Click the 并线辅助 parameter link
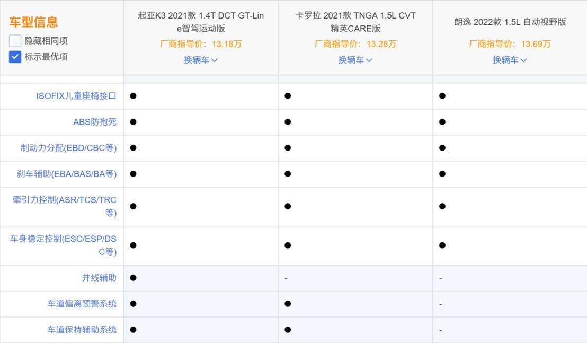Image resolution: width=587 pixels, height=343 pixels. tap(99, 278)
